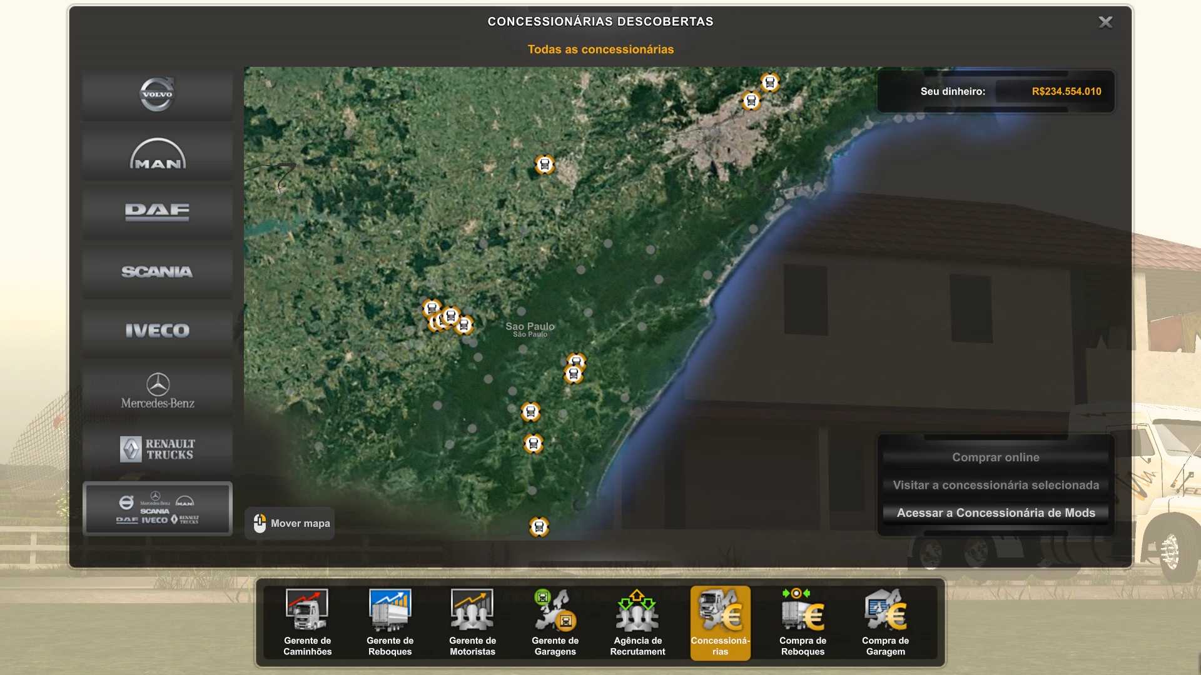
Task: Open Compra de Reboques
Action: click(x=803, y=622)
